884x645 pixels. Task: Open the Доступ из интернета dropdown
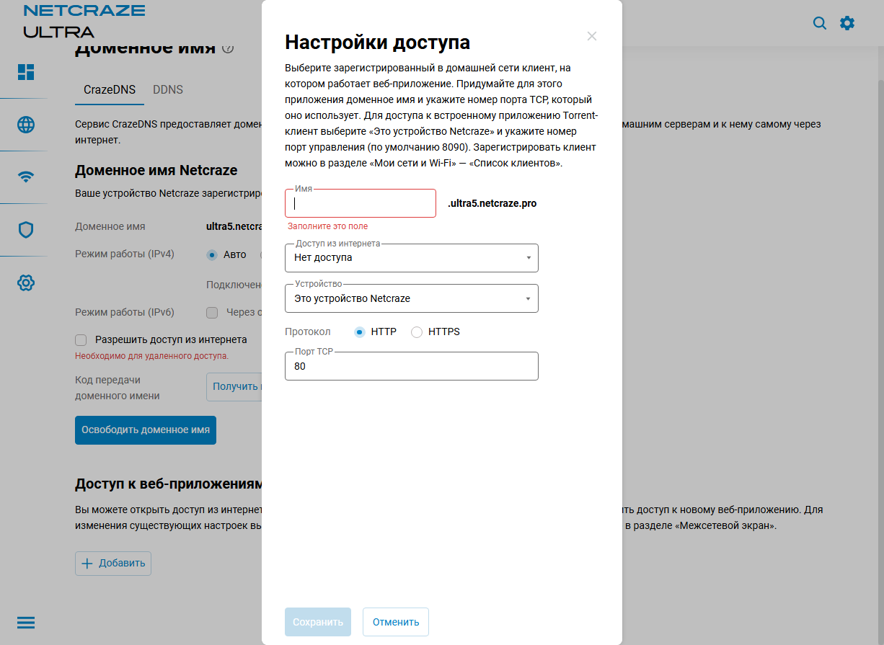point(412,258)
